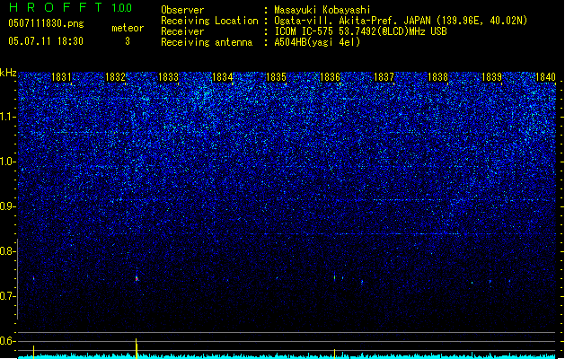Image resolution: width=565 pixels, height=359 pixels.
Task: Click the tallest yellow power spike after 1832
Action: click(137, 348)
